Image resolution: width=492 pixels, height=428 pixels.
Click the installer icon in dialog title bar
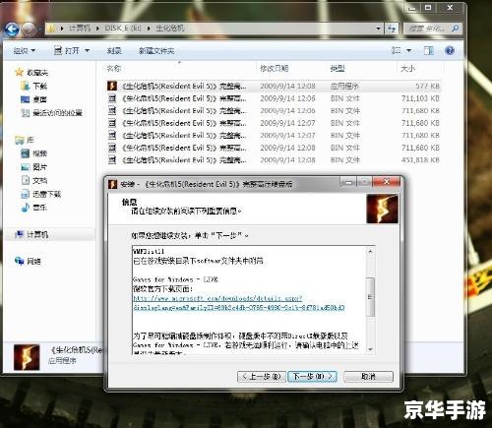[x=112, y=184]
